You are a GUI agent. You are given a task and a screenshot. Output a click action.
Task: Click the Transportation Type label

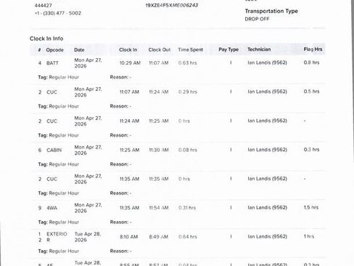coord(271,11)
